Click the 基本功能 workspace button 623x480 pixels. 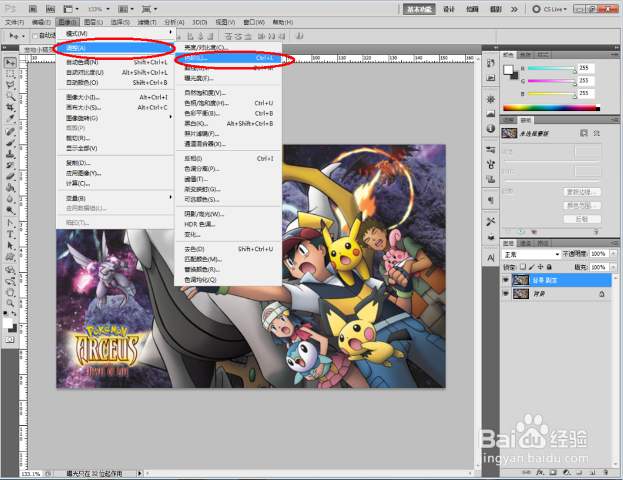(419, 9)
